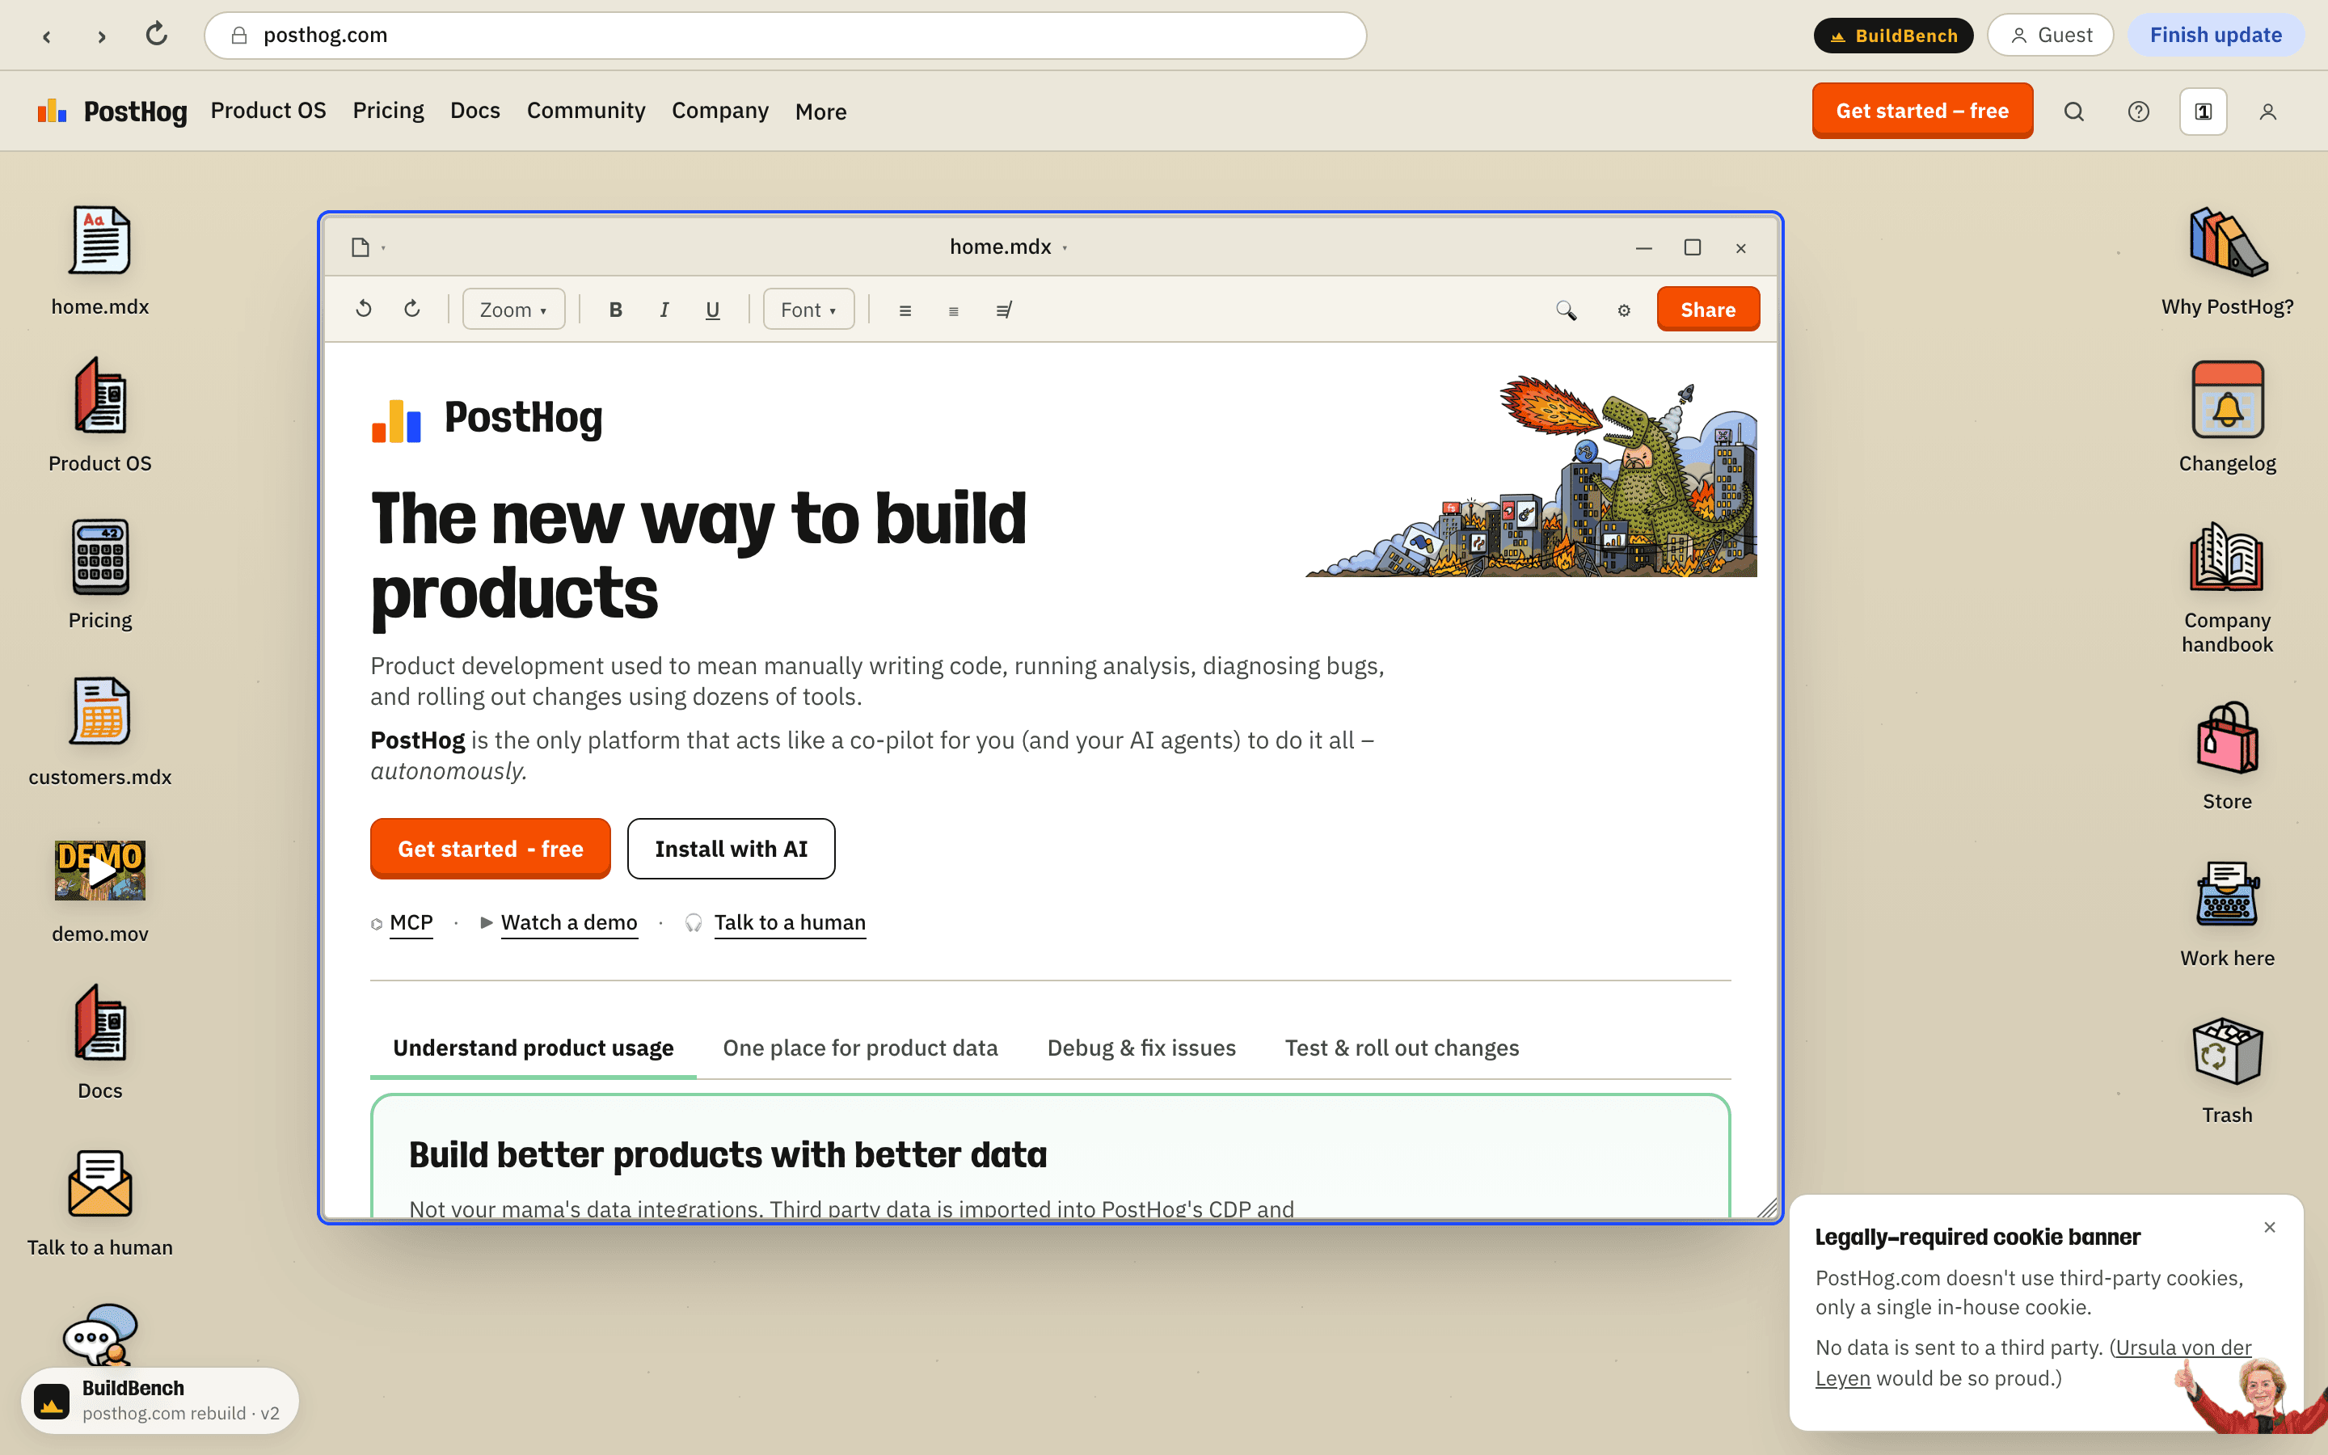Screen dimensions: 2328x1455
Task: Align text left in toolbar
Action: coord(905,310)
